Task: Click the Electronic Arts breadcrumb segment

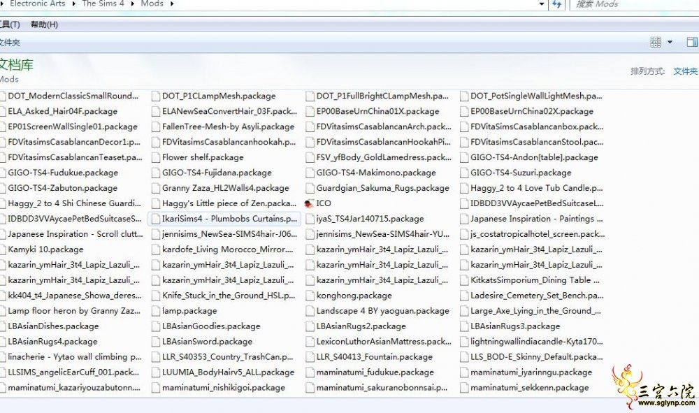Action: (x=38, y=3)
